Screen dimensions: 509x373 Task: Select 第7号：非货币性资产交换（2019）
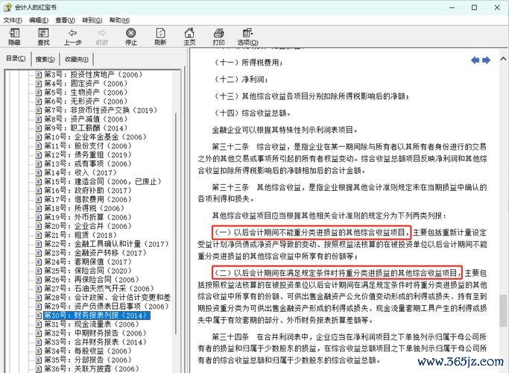pos(101,110)
